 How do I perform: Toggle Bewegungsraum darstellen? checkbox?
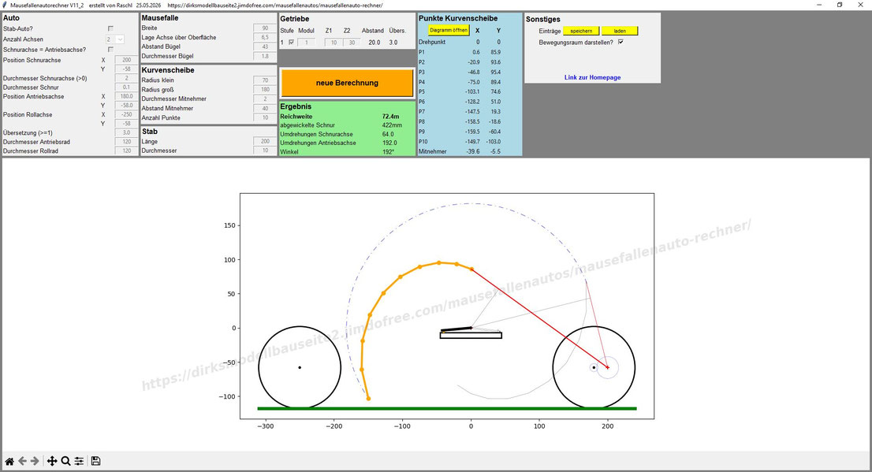coord(620,42)
